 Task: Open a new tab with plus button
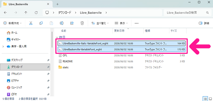pyautogui.click(x=58, y=4)
